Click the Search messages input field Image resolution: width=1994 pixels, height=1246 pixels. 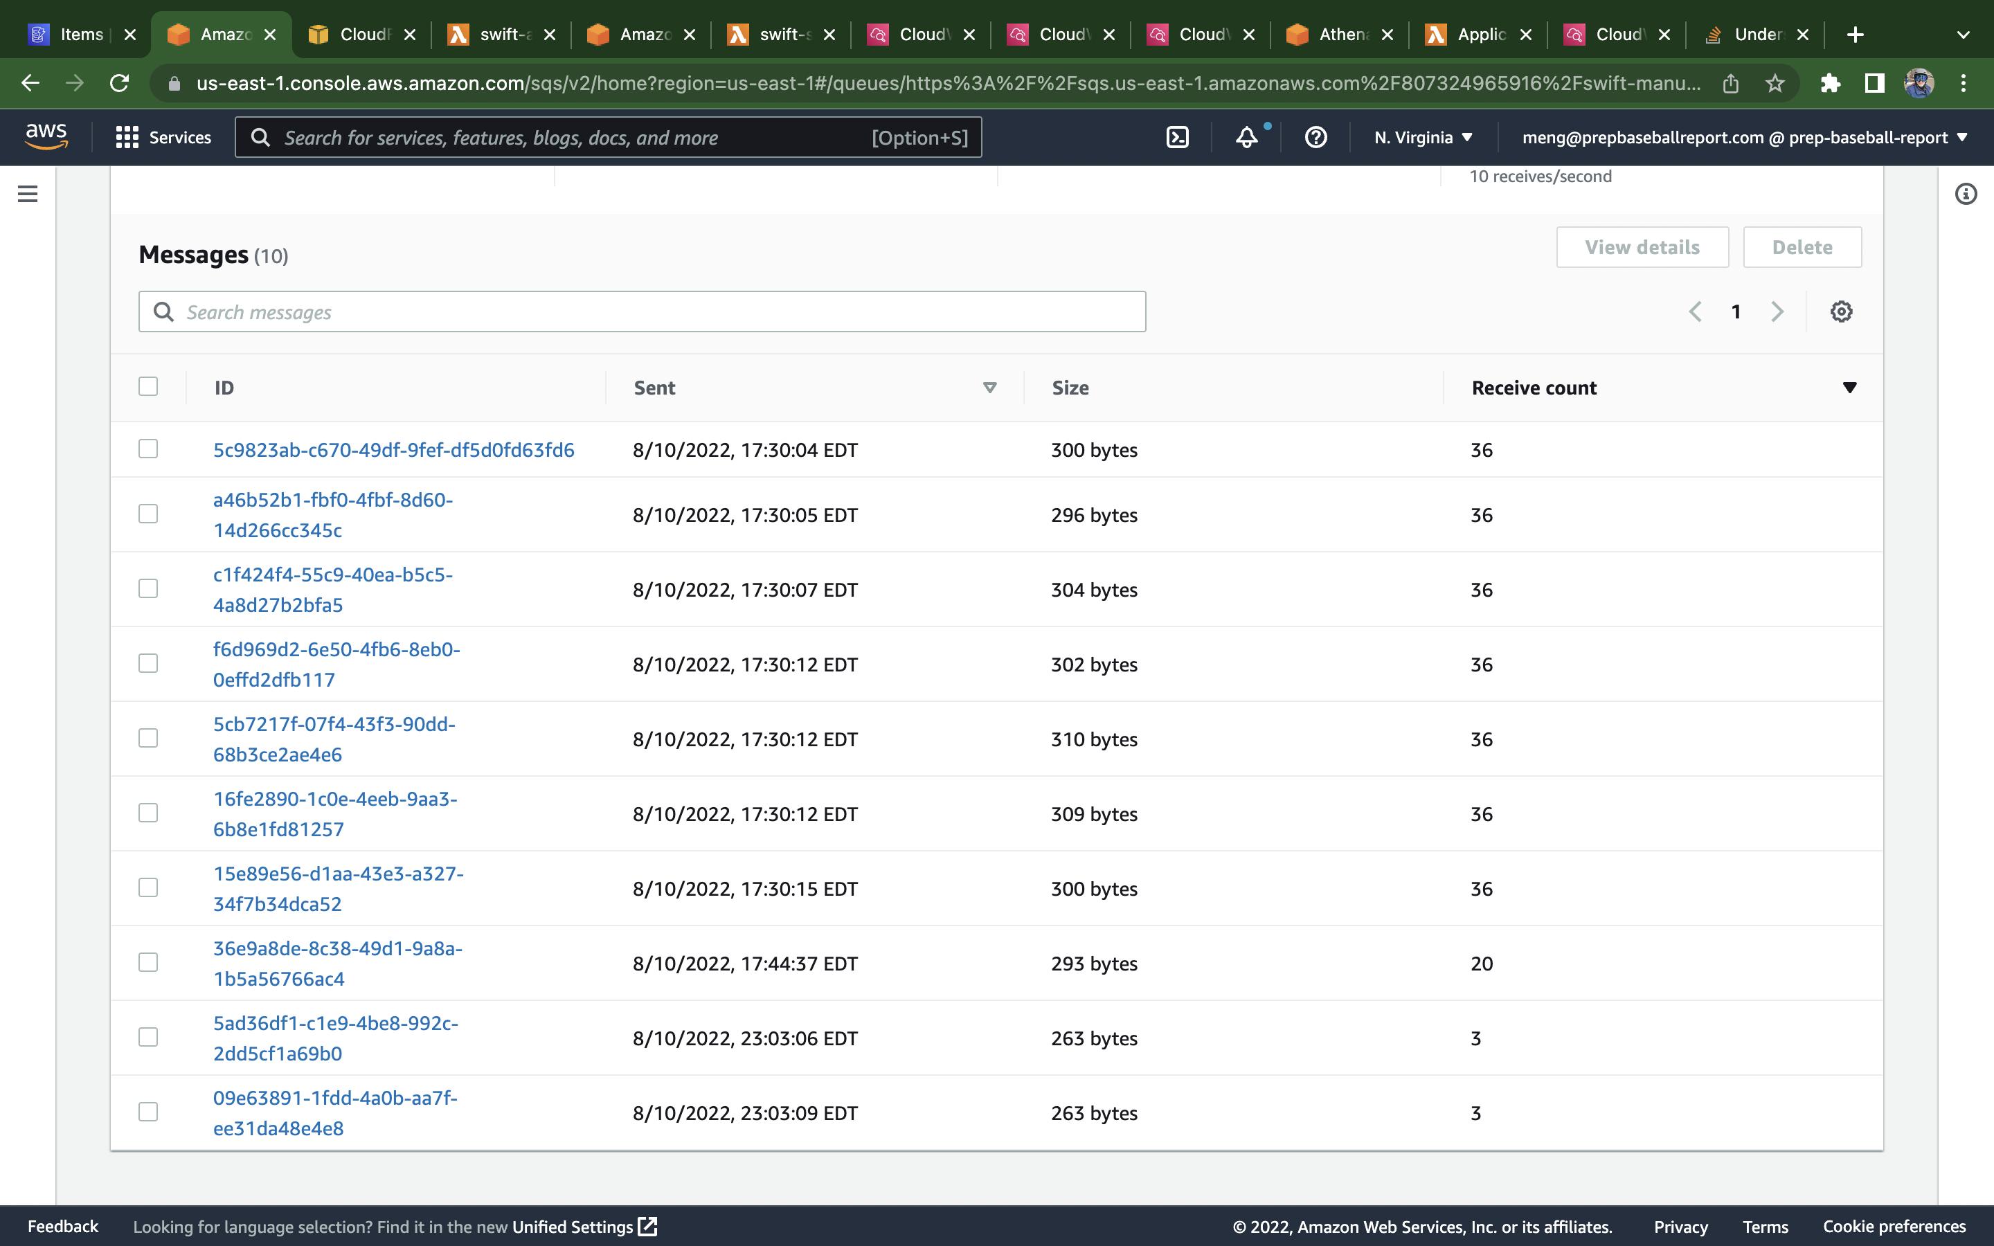point(642,311)
